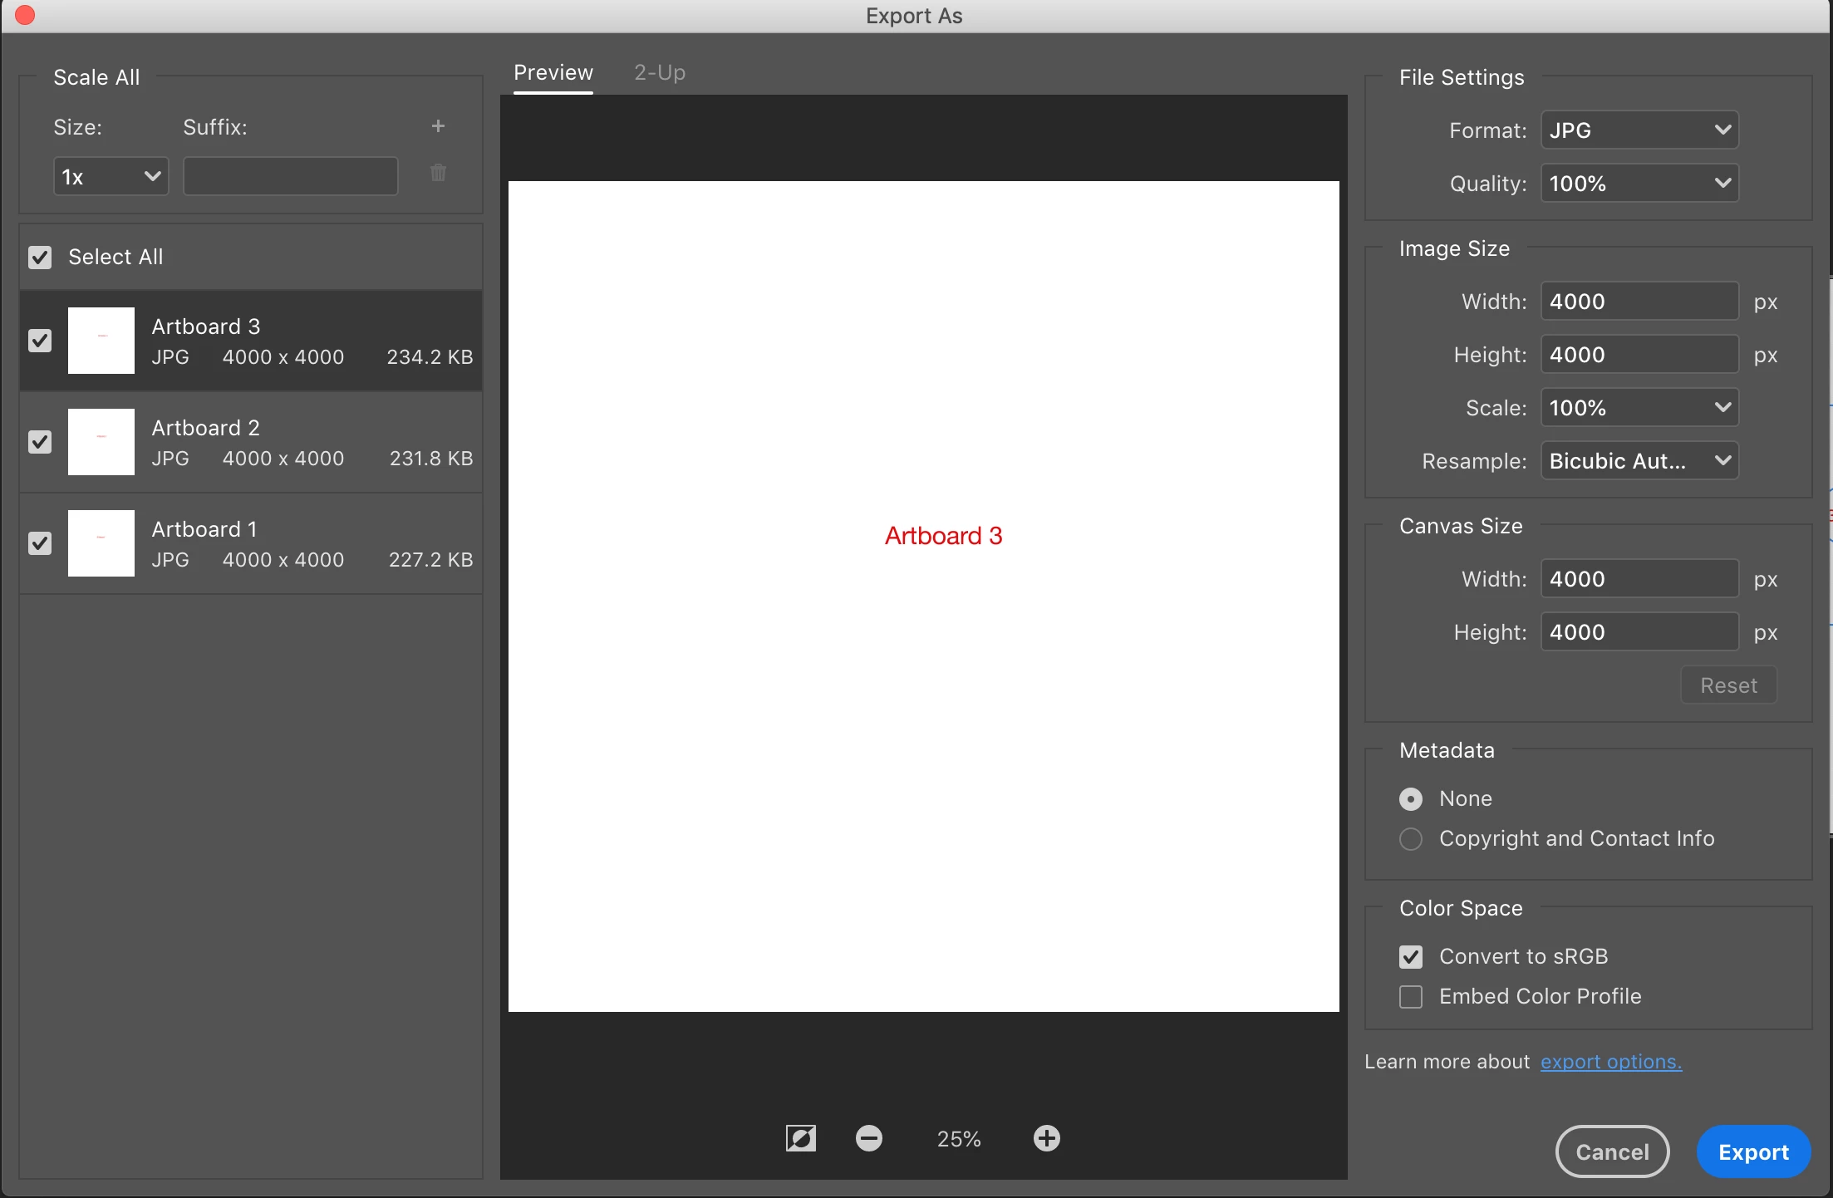Screen dimensions: 1833x1198
Task: Click the plus icon to add scale size
Action: [438, 126]
